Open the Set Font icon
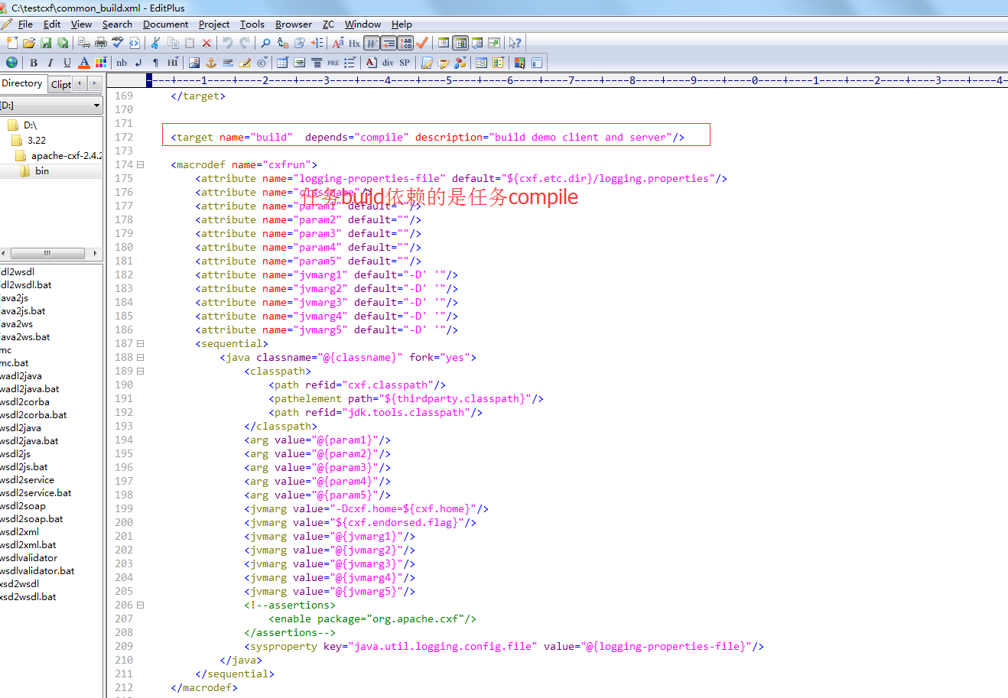The height and width of the screenshot is (698, 1008). point(337,43)
